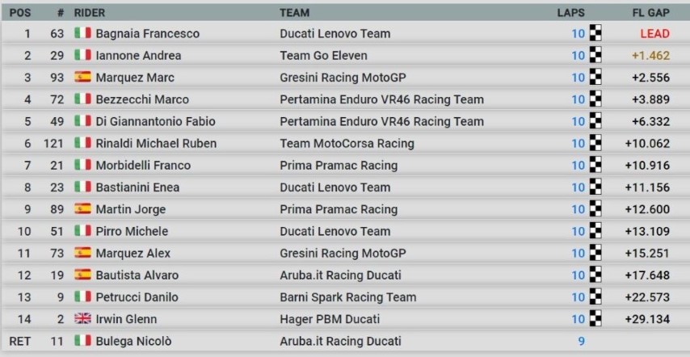Screen dimensions: 690x357
Task: Sort by the LAPS column header
Action: pyautogui.click(x=570, y=13)
